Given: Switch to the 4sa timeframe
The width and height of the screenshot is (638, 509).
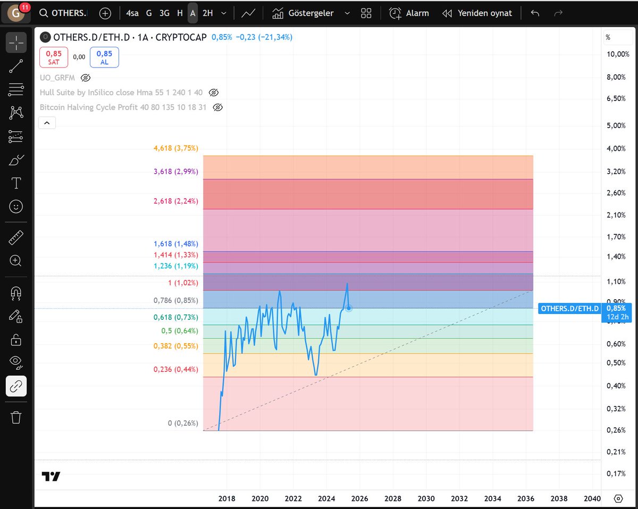Looking at the screenshot, I should click(132, 13).
